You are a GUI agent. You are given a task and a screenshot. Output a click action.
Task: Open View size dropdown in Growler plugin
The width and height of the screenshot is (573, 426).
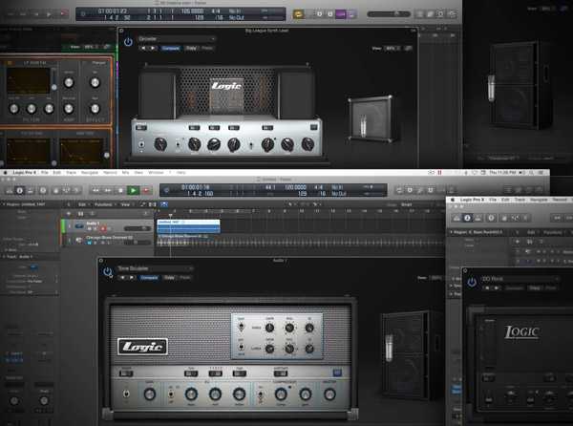click(x=392, y=48)
